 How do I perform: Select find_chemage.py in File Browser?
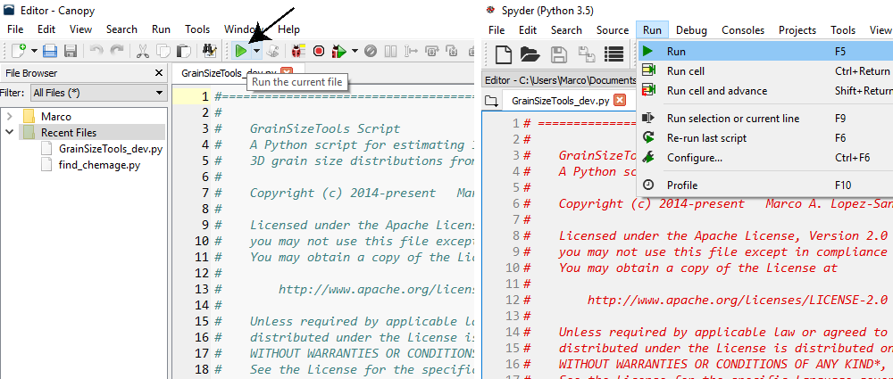click(99, 166)
